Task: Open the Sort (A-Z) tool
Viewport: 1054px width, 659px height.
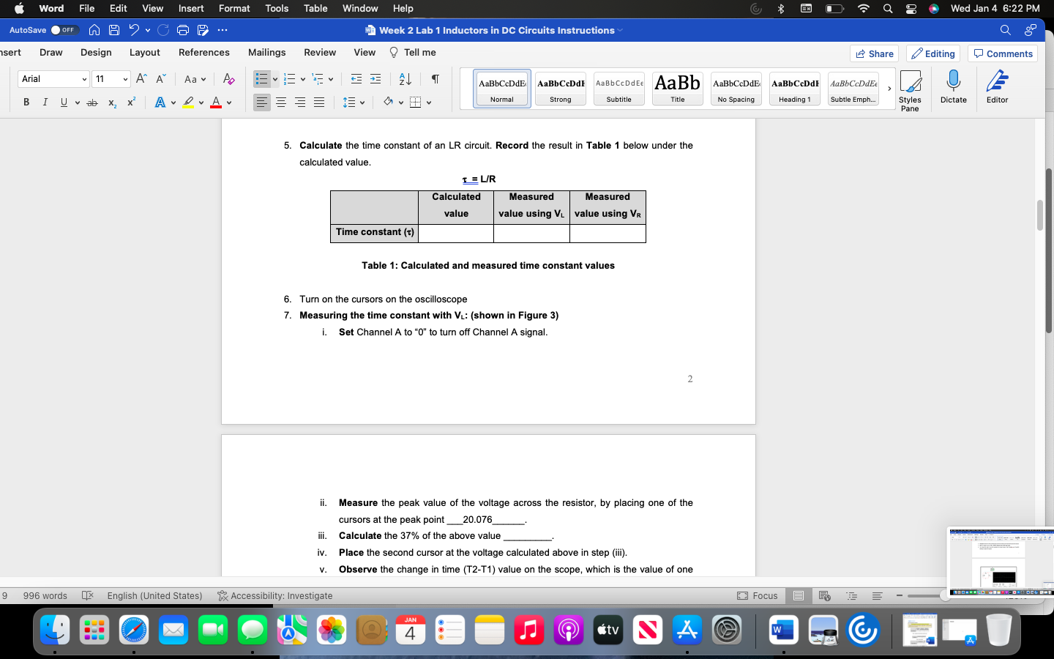Action: tap(405, 78)
